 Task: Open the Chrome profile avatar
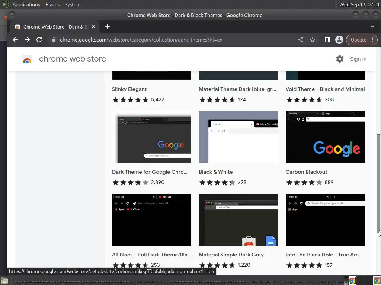(x=339, y=40)
